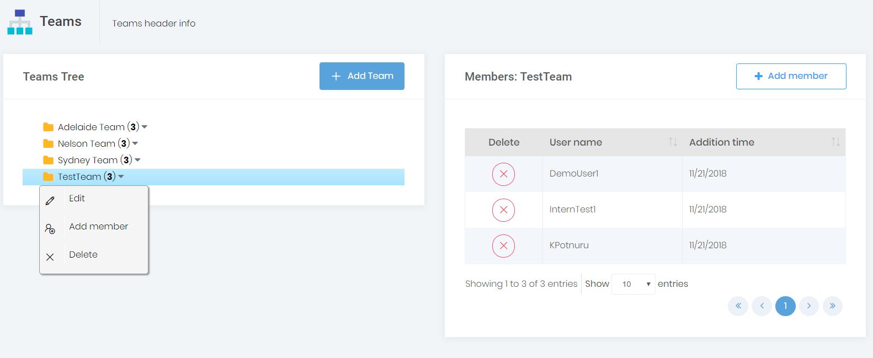Viewport: 873px width, 358px height.
Task: Choose Delete from the context menu
Action: (x=83, y=255)
